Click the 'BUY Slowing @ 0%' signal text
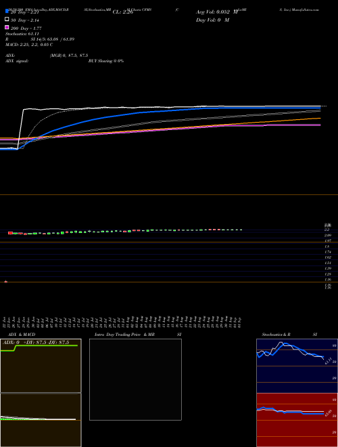 (x=106, y=61)
